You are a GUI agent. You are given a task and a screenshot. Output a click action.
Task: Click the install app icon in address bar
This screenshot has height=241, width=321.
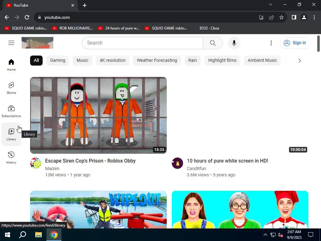coord(261,18)
